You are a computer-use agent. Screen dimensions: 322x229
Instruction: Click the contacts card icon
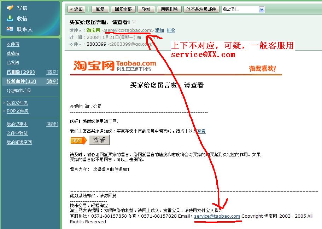10,29
